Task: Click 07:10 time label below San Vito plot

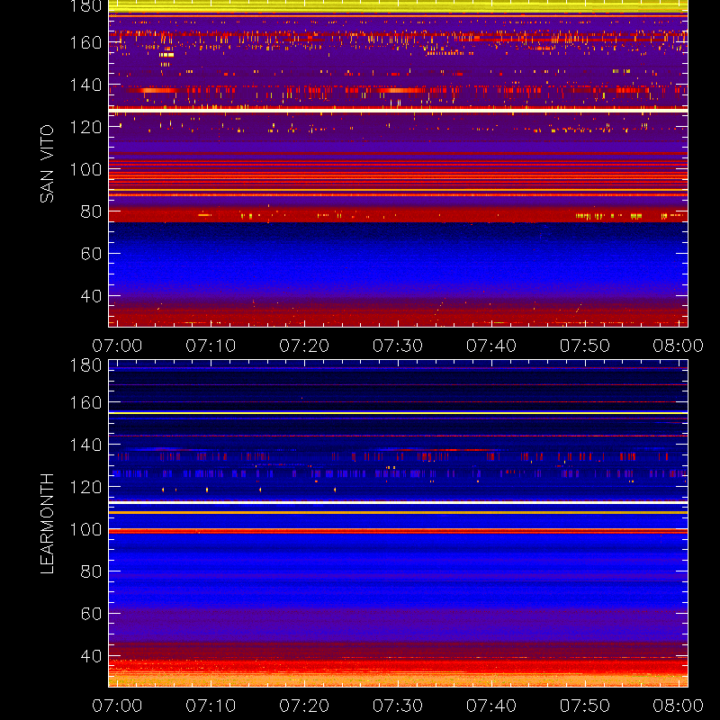Action: [211, 346]
